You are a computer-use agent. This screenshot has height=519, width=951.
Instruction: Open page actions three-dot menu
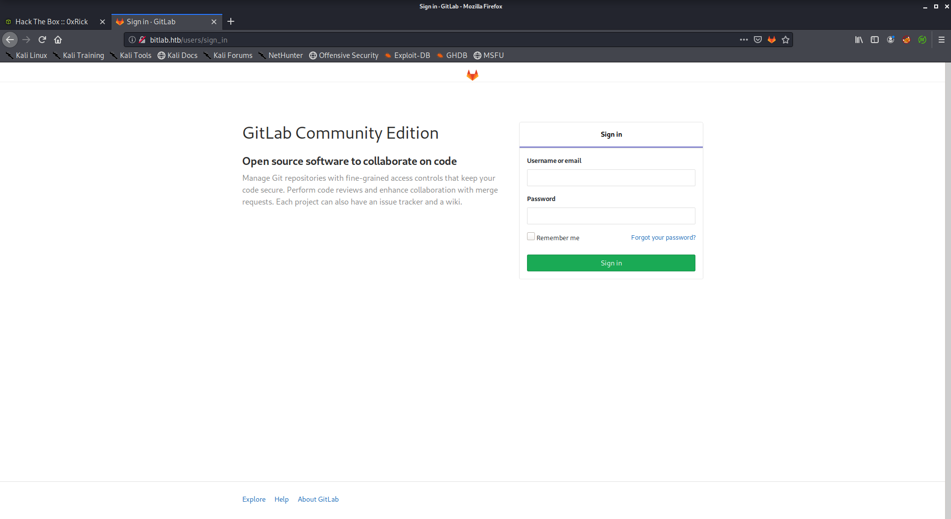(x=744, y=40)
